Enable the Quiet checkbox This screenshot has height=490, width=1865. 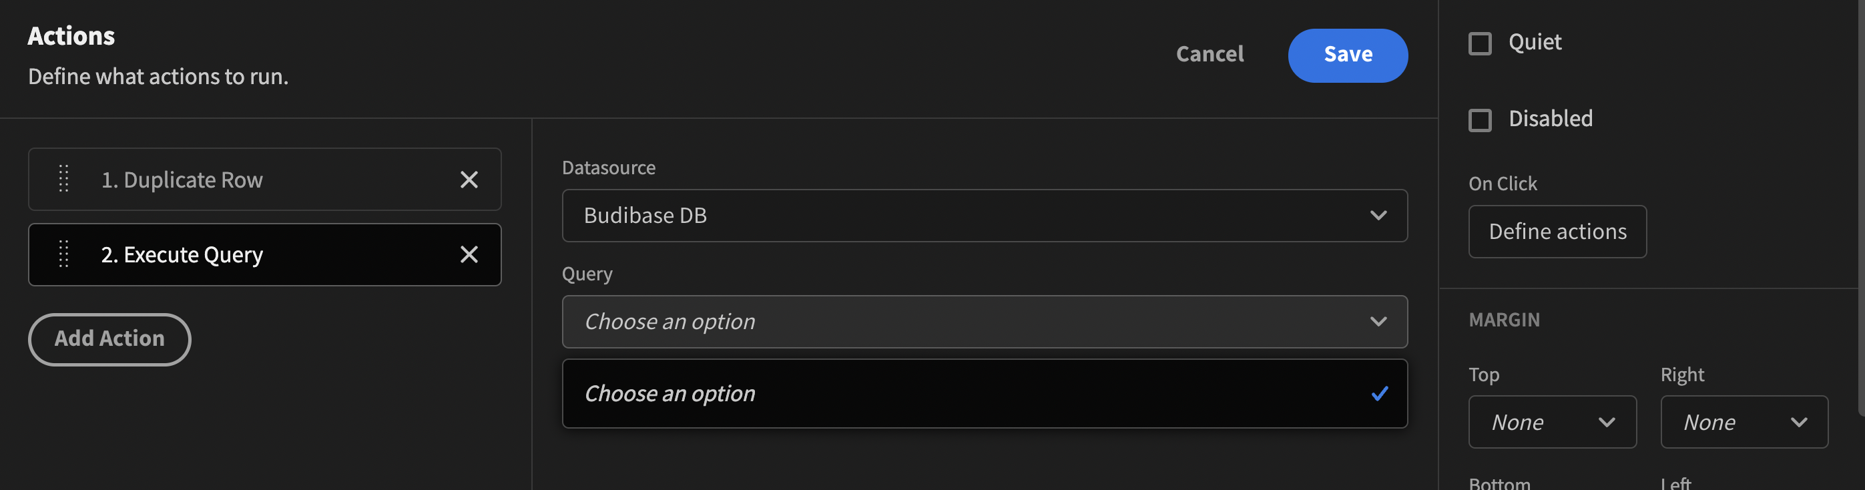1481,43
